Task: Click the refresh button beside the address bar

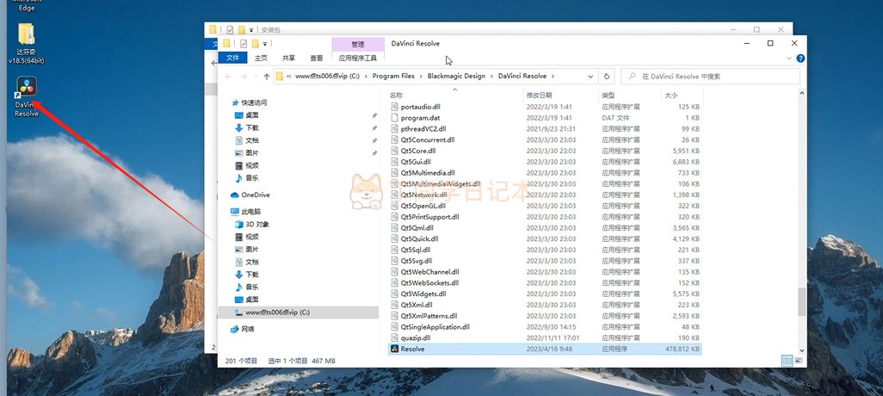Action: (x=607, y=76)
